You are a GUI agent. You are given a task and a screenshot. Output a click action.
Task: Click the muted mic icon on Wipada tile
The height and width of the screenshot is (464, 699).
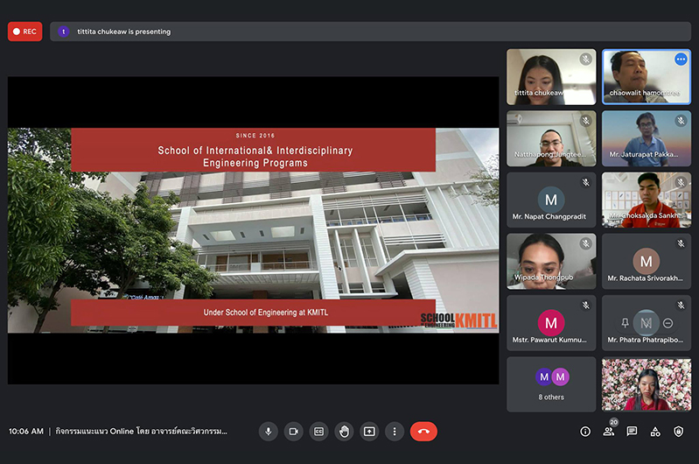586,243
